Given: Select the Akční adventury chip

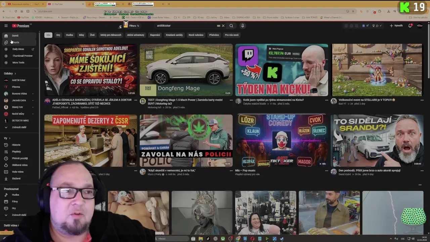Looking at the screenshot, I should [136, 35].
